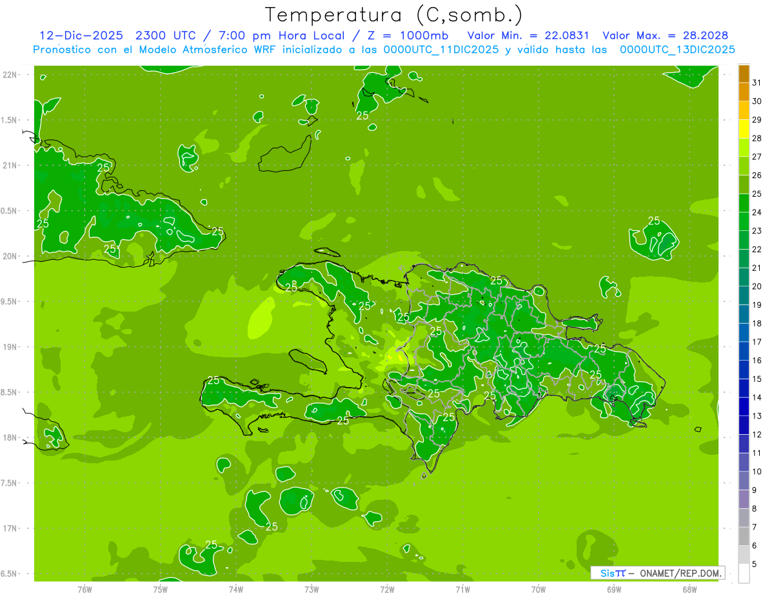Click the '72W' longitude axis label
The image size is (774, 598).
coord(387,590)
